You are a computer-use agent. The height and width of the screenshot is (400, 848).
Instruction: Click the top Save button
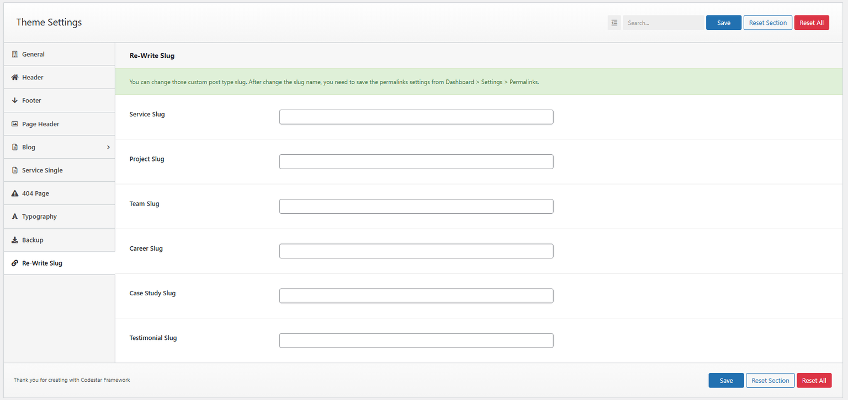723,23
